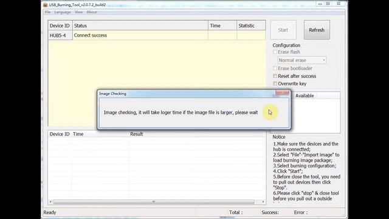Click the scrollbar right arrow

[x=263, y=201]
